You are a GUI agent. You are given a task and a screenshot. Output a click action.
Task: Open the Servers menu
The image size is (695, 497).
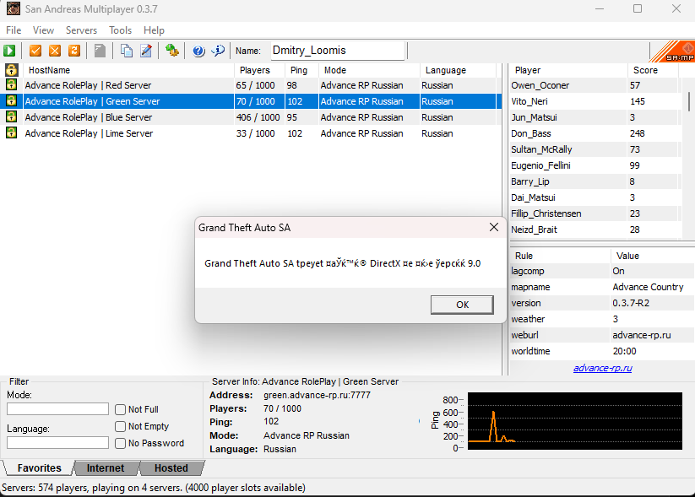(82, 30)
